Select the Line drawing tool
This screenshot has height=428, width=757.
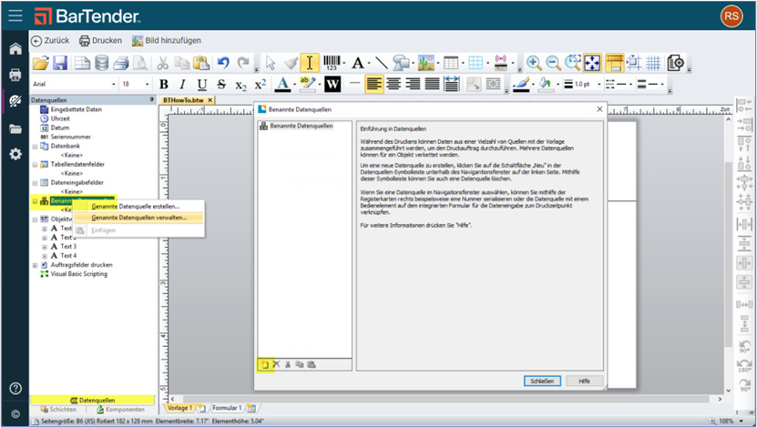coord(382,63)
